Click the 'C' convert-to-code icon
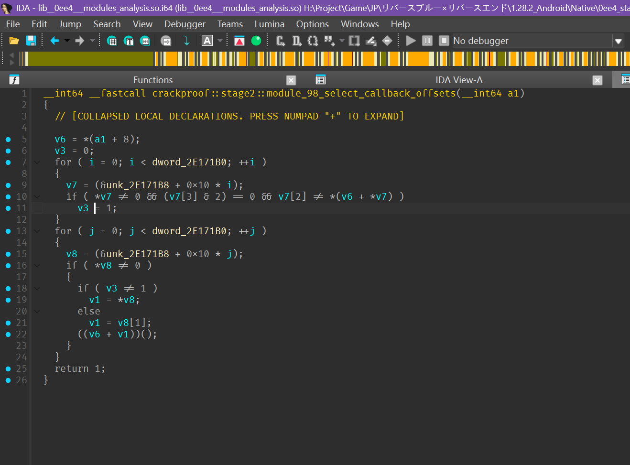630x465 pixels. (281, 41)
